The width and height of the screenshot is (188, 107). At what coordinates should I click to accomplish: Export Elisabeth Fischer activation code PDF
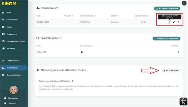[x=169, y=22]
